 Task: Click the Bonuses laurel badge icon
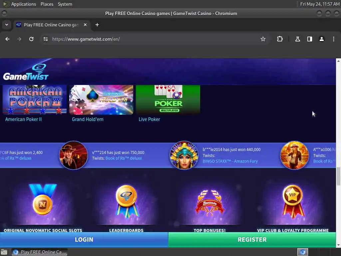210,202
